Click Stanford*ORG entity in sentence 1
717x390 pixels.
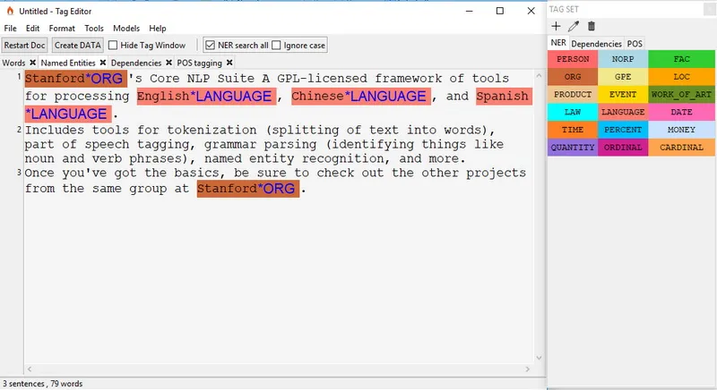[x=75, y=79]
